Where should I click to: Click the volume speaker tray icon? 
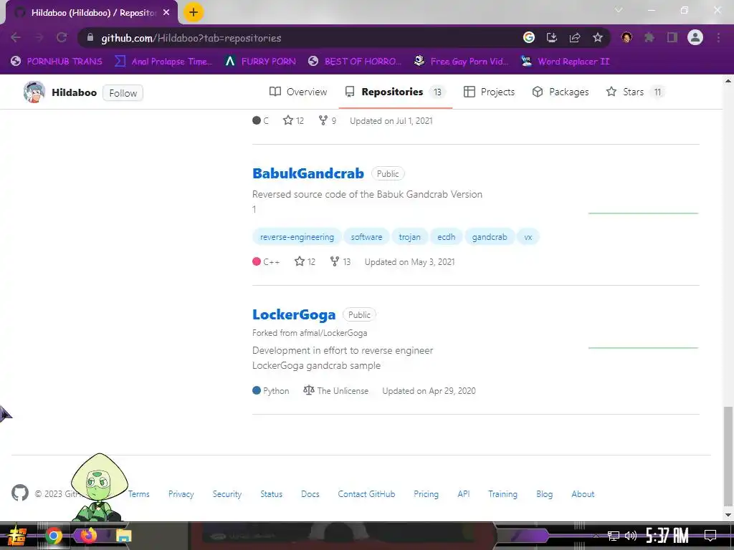click(631, 536)
